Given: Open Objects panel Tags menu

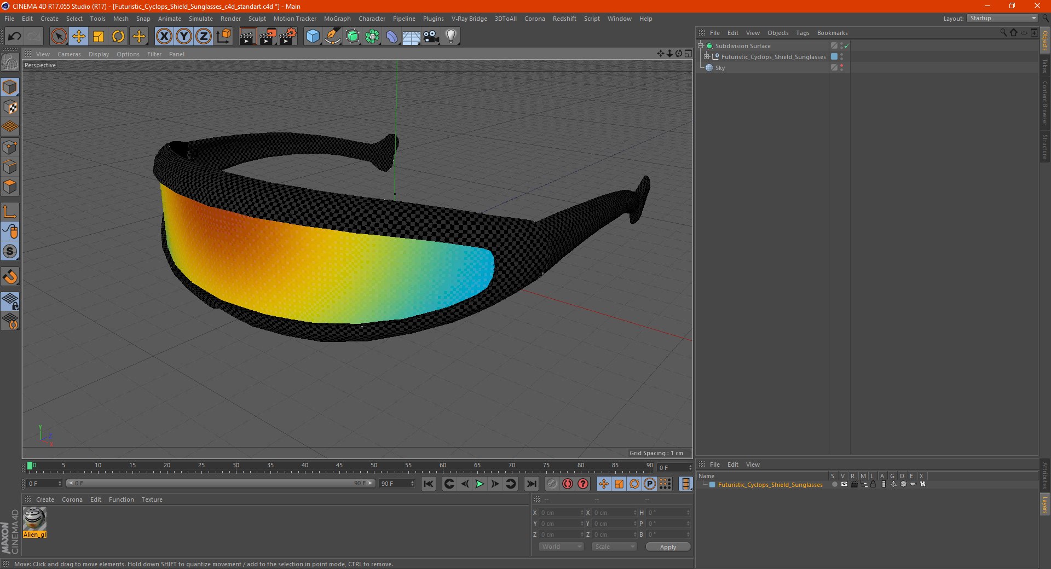Looking at the screenshot, I should [x=802, y=33].
